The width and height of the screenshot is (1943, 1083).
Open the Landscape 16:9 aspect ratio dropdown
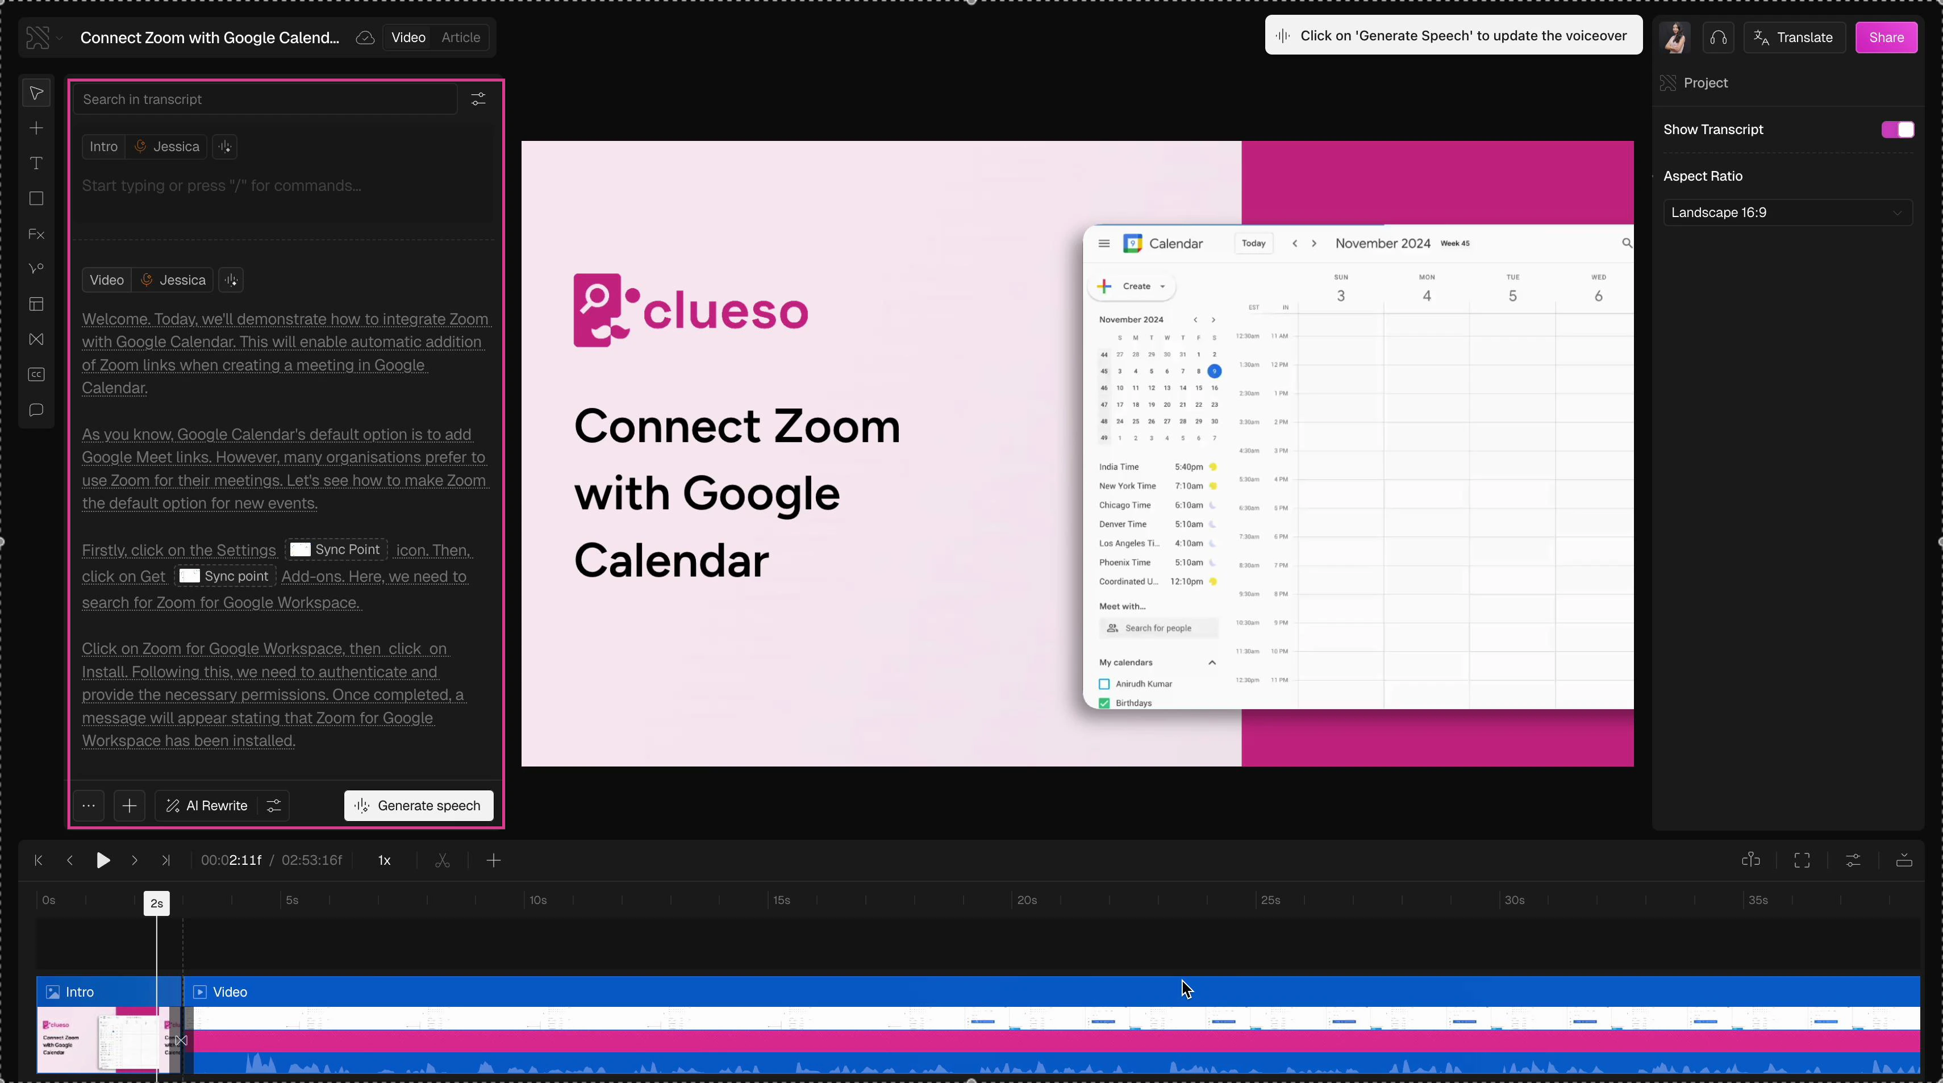point(1787,213)
